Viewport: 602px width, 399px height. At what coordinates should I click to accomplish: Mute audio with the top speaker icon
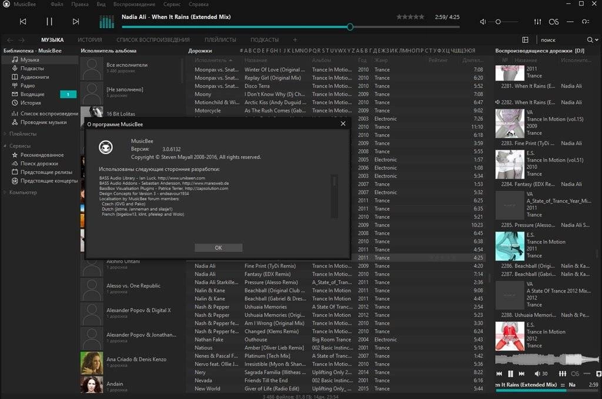pyautogui.click(x=483, y=22)
